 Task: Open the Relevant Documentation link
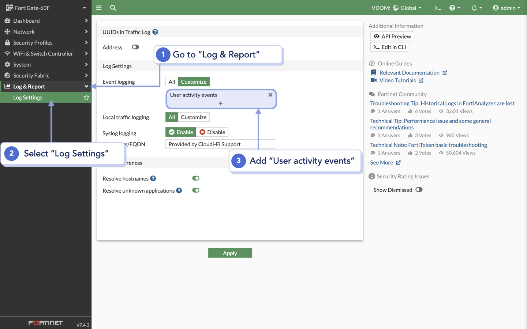tap(410, 72)
